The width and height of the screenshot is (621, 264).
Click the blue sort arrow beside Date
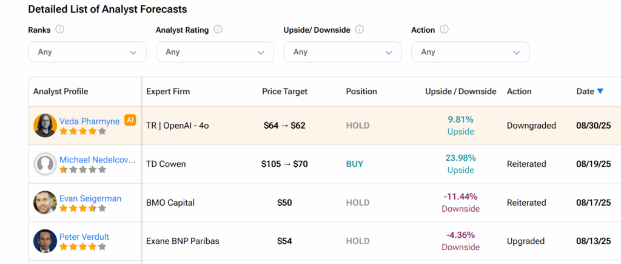600,92
